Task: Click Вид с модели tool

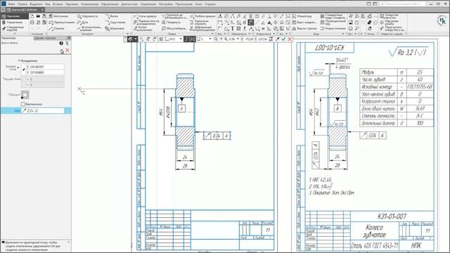Action: (x=304, y=22)
